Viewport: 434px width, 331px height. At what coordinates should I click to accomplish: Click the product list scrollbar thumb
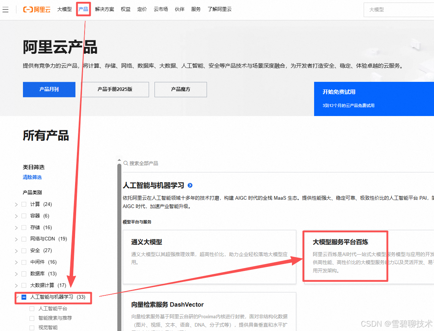119,247
